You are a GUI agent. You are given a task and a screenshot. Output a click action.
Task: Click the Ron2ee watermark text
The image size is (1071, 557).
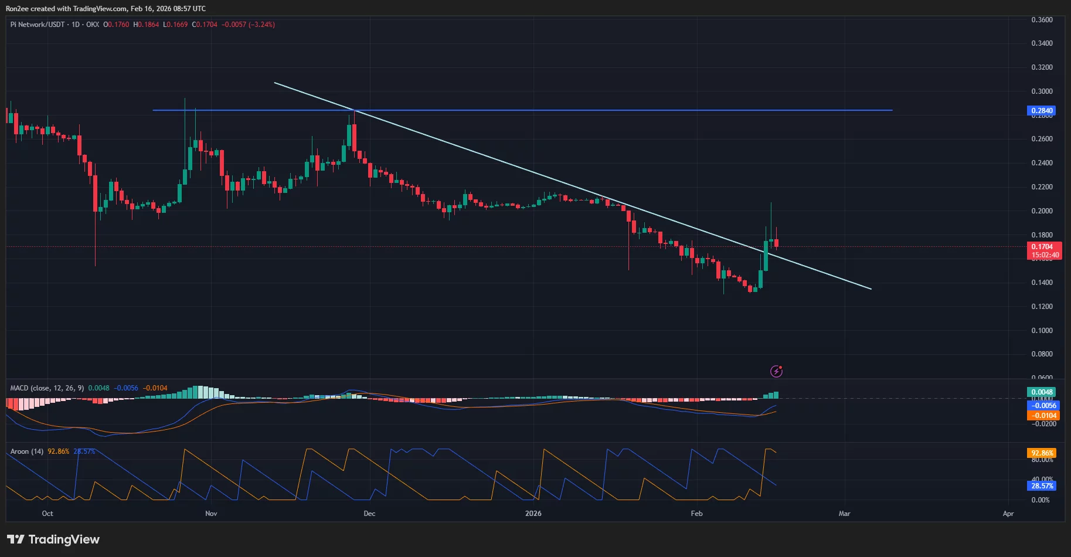[x=16, y=8]
